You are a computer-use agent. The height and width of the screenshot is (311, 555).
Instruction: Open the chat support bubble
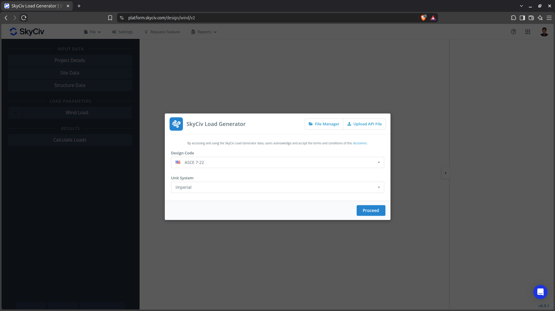pyautogui.click(x=540, y=292)
